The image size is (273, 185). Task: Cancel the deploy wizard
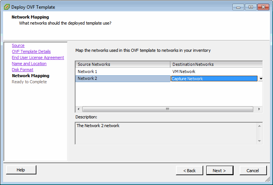click(x=253, y=171)
